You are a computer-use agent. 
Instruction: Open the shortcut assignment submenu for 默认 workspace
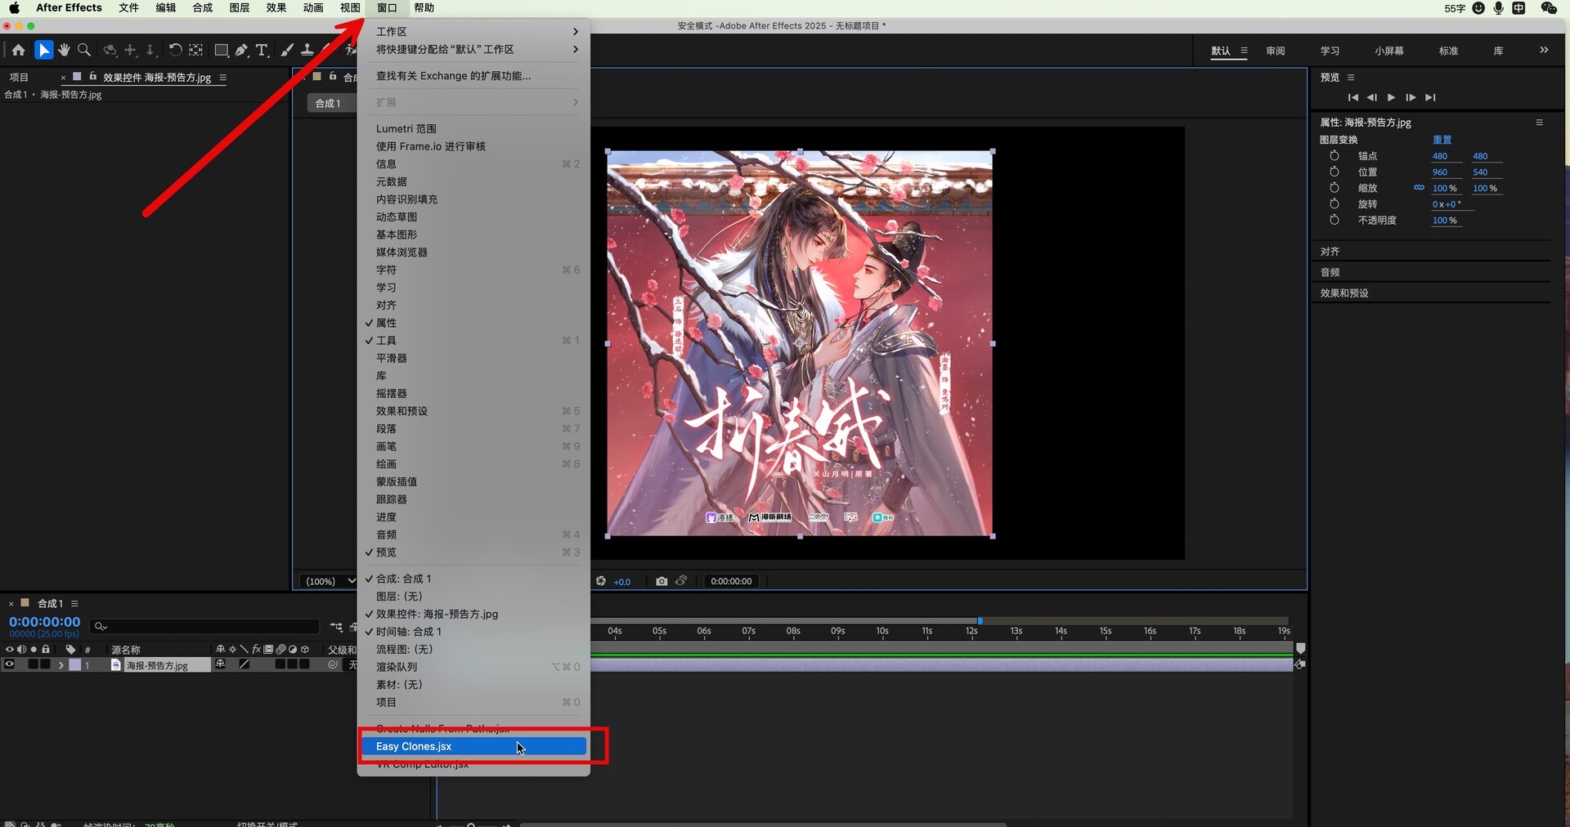(474, 49)
